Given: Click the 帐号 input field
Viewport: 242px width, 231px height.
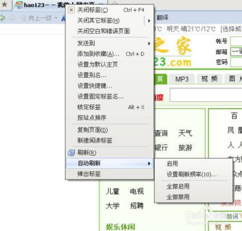Looking at the screenshot, I should [x=236, y=41].
